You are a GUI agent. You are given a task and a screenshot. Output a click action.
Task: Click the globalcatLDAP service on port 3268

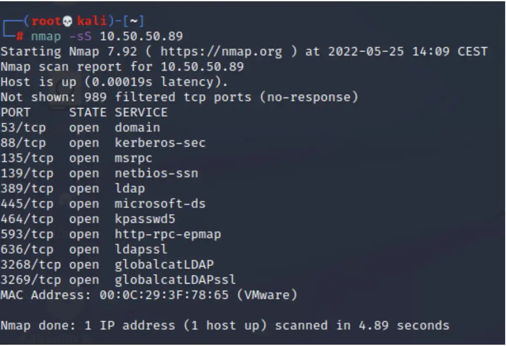164,265
